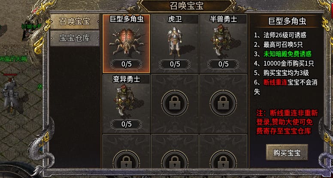This screenshot has height=178, width=333.
Task: Switch to the 宝宝仓库 tab
Action: 75,38
